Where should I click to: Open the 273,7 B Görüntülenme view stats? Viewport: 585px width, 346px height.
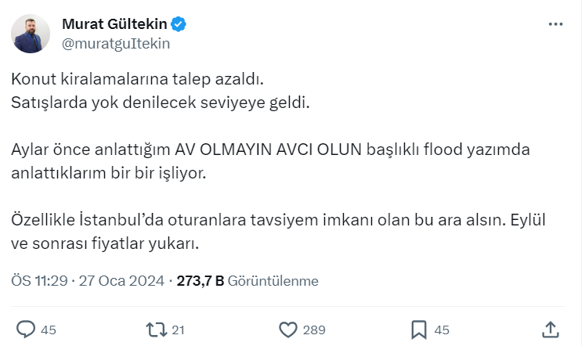click(247, 280)
